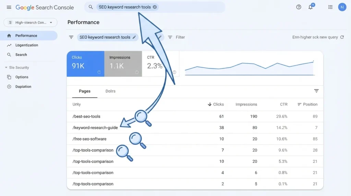The image size is (351, 196).
Task: Click the UrRy column header
Action: 76,105
